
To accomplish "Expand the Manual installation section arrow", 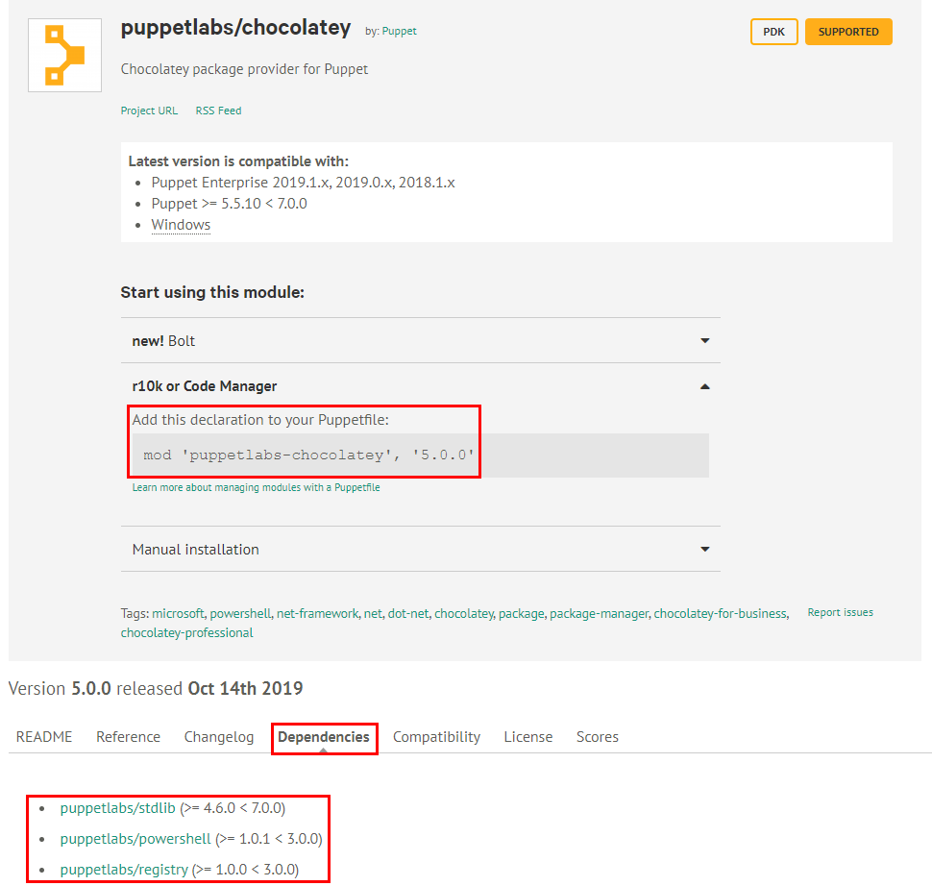I will (x=705, y=549).
